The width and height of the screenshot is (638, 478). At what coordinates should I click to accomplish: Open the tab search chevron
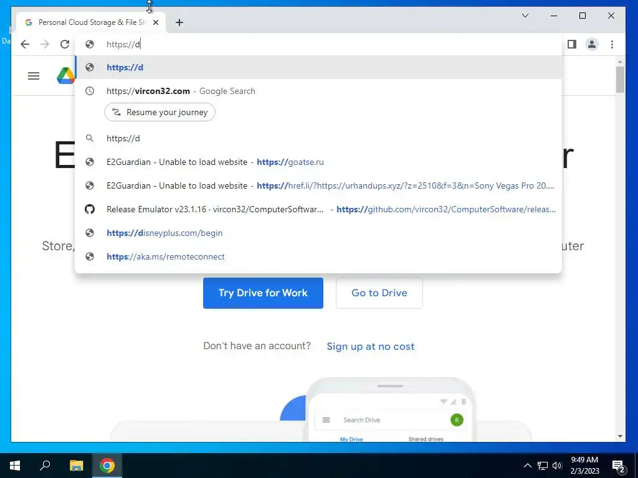pyautogui.click(x=525, y=16)
